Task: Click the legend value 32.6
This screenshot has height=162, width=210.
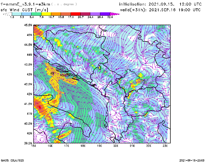Action: click(110, 17)
